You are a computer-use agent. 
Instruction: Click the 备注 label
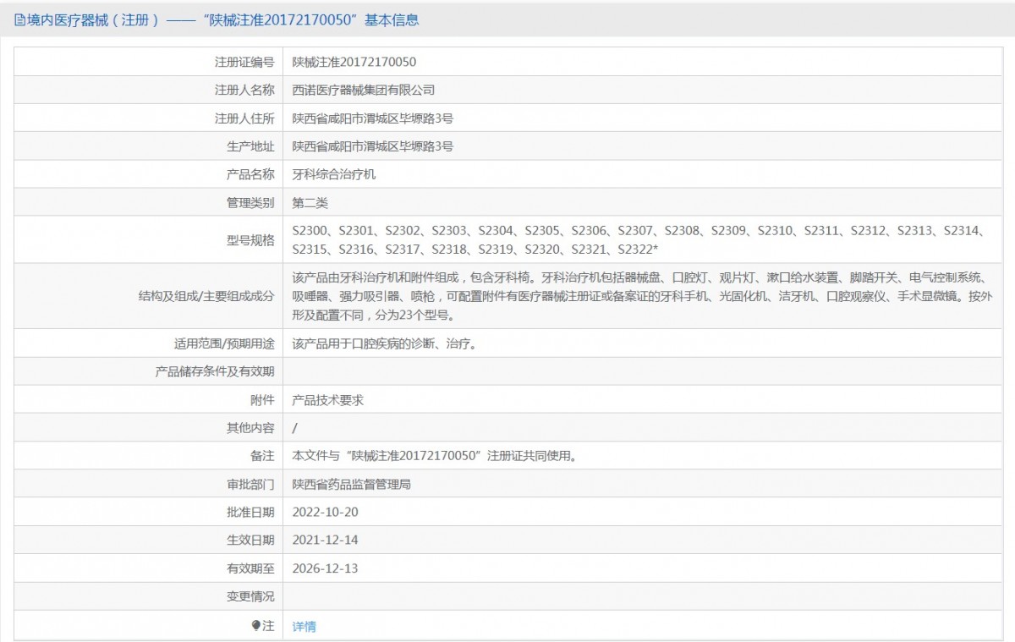pyautogui.click(x=262, y=456)
